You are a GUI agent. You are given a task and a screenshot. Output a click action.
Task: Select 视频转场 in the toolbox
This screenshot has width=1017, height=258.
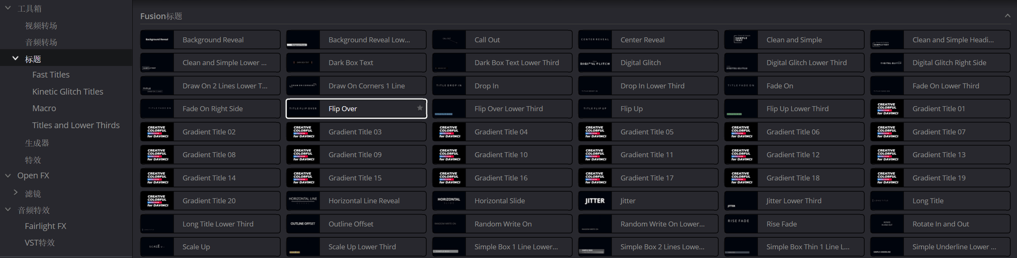[41, 26]
